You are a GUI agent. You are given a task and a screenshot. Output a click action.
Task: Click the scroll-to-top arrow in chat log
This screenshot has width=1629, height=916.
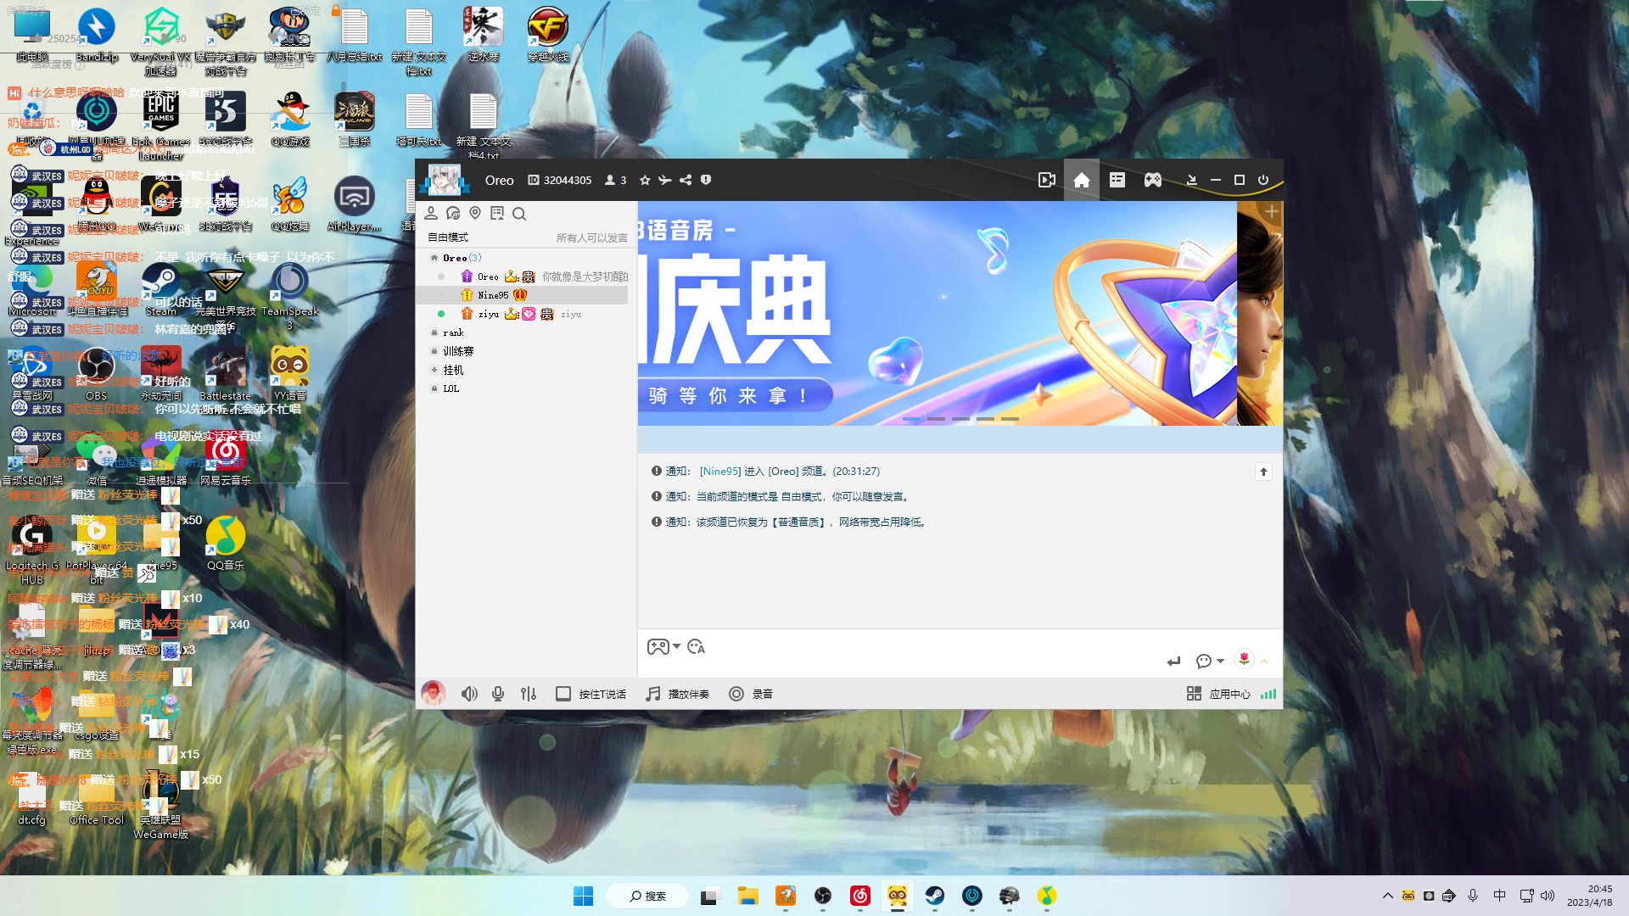1263,472
